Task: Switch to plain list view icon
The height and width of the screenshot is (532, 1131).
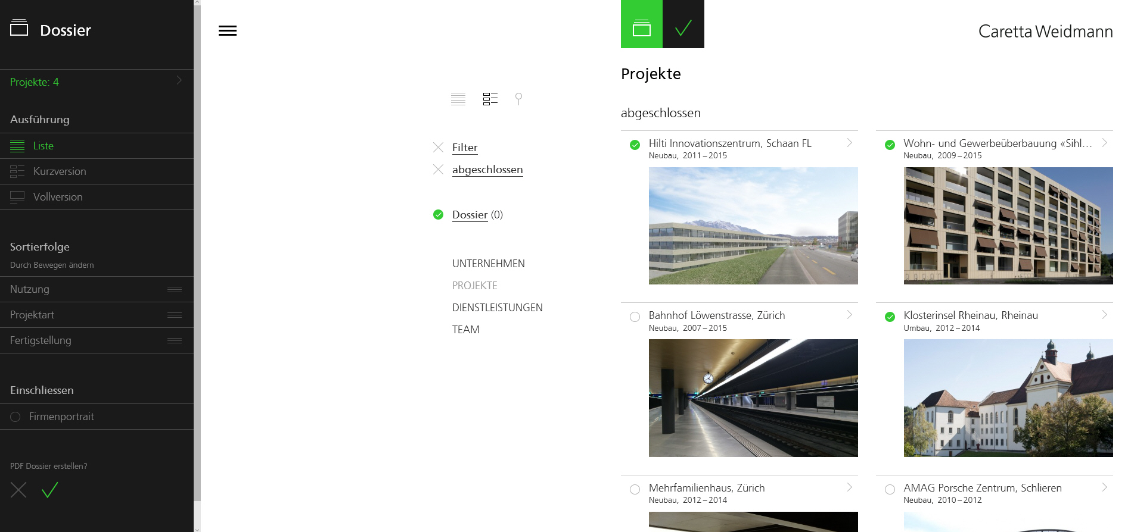Action: point(458,99)
